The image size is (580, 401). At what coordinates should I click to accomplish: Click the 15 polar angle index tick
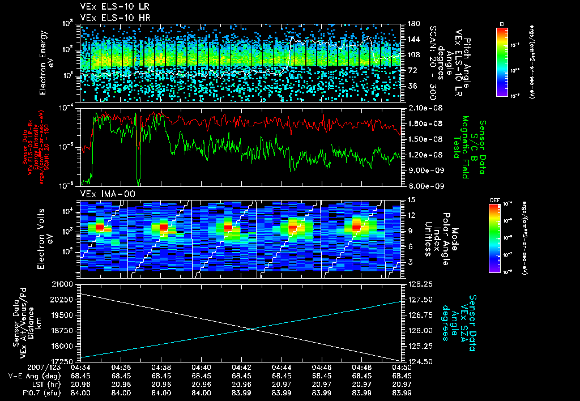click(x=411, y=200)
